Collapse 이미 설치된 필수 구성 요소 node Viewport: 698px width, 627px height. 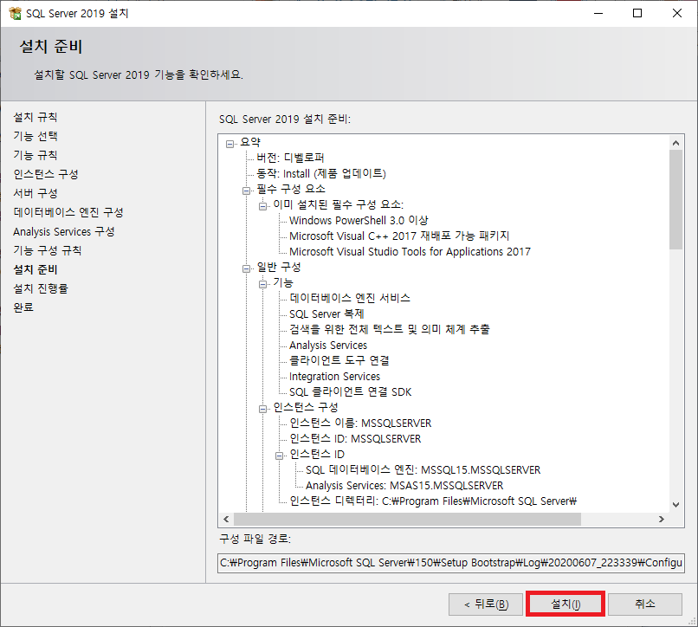point(262,206)
